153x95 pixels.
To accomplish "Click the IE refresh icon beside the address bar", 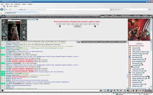I will click(116, 9).
